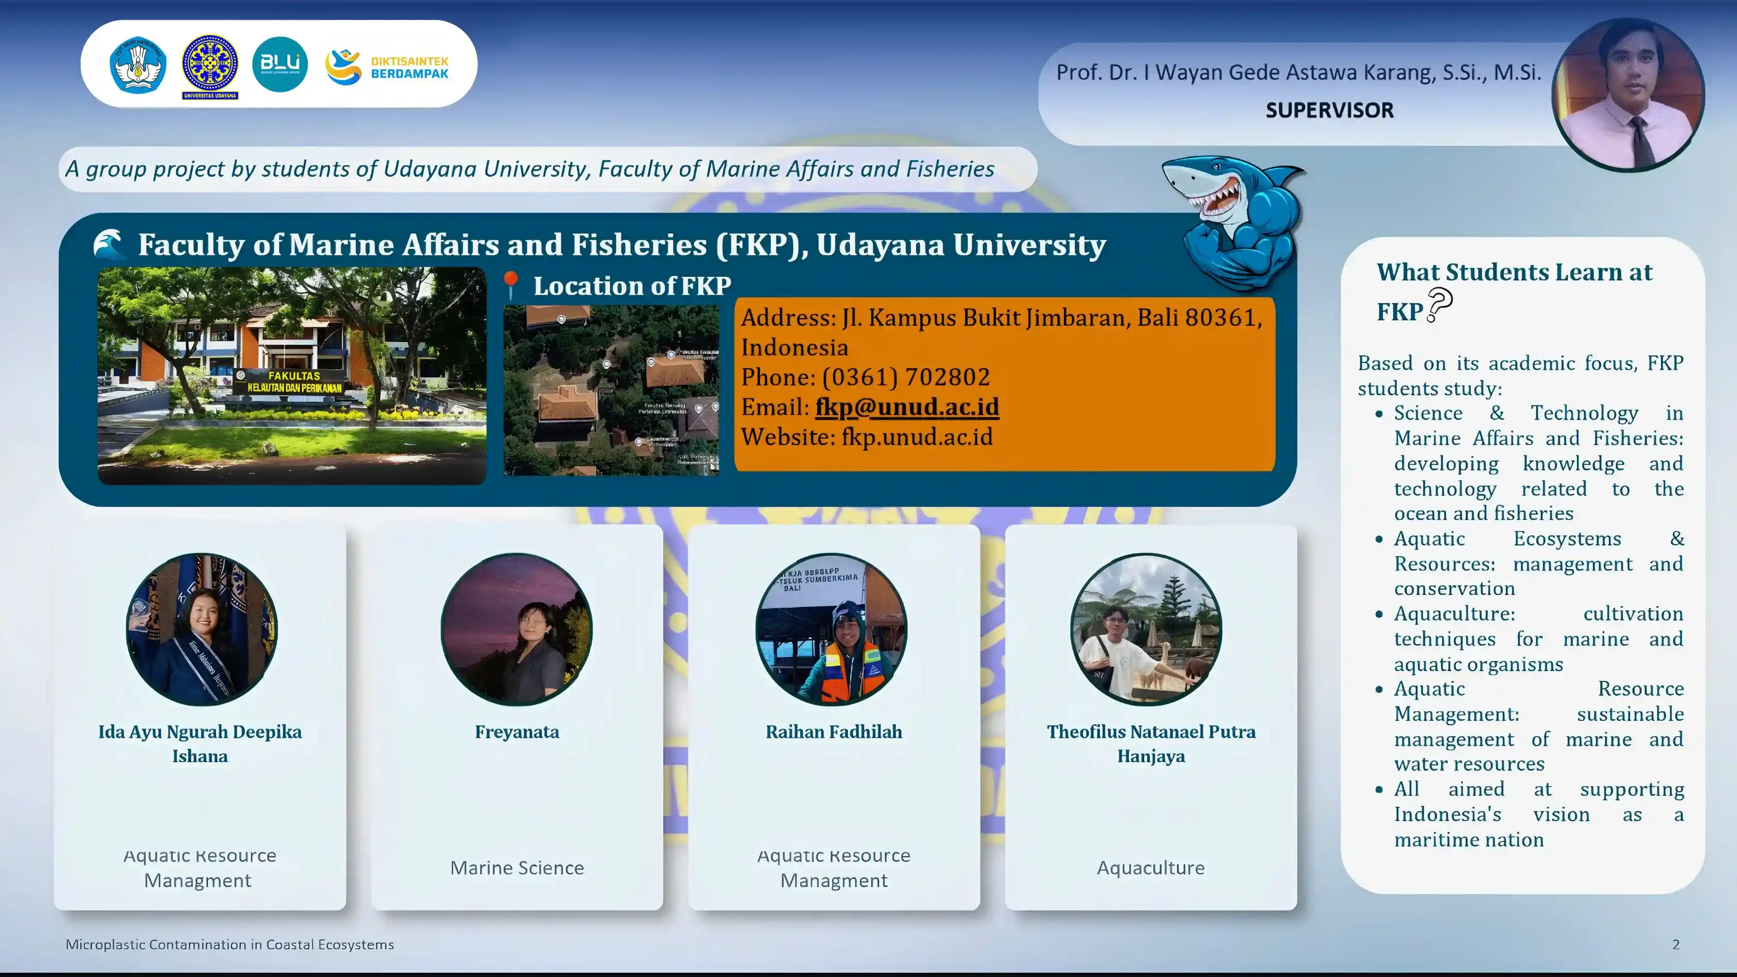This screenshot has width=1737, height=977.
Task: Click Aquatic Resource Managment under Ida Ayu's card
Action: (200, 868)
